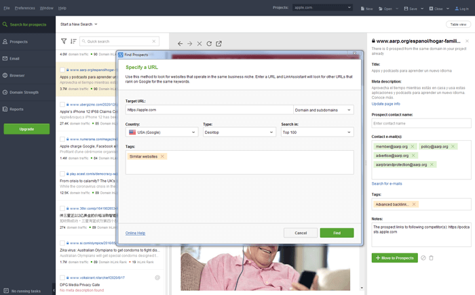Open the Browser sidebar section

pos(28,76)
